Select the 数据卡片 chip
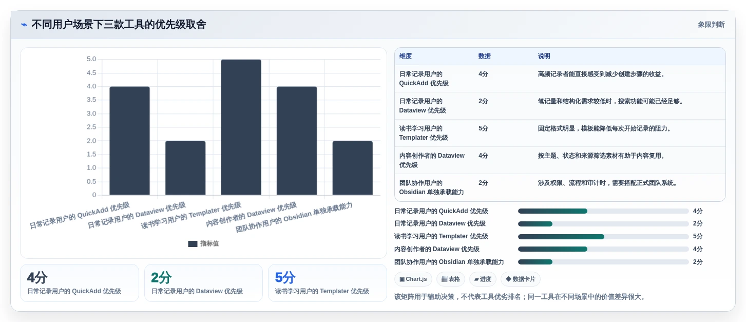This screenshot has width=746, height=322. 521,279
